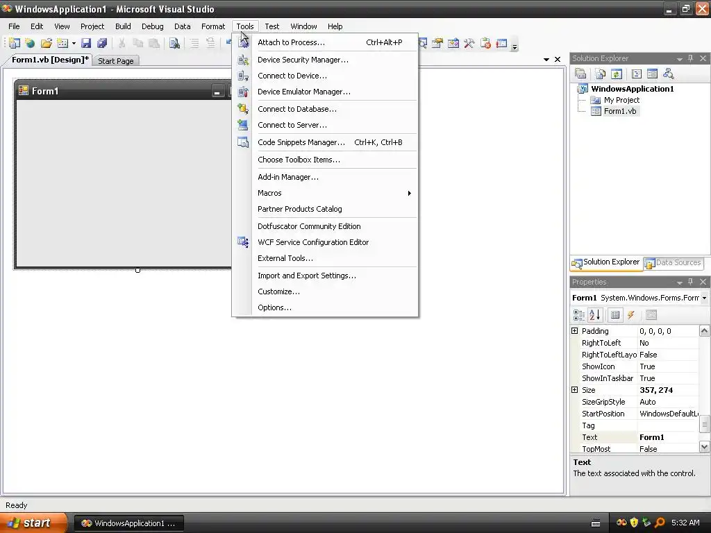Image resolution: width=711 pixels, height=533 pixels.
Task: Click the Save All toolbar icon
Action: [102, 43]
